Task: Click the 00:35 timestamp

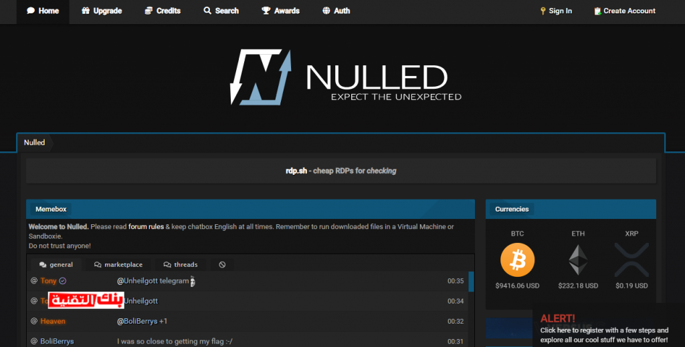Action: tap(455, 281)
